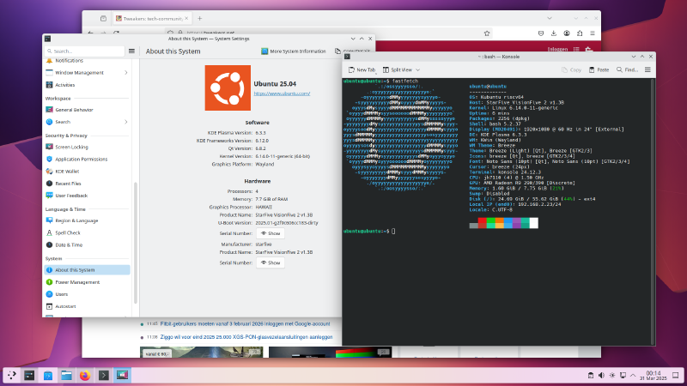Expand Window Management submenu arrow
Viewport: 687px width, 386px height.
tap(125, 73)
